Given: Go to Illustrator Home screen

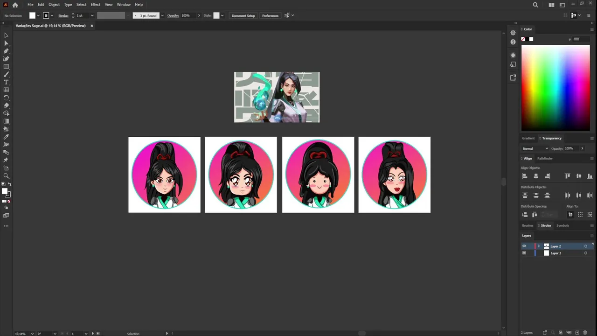Looking at the screenshot, I should [x=15, y=5].
